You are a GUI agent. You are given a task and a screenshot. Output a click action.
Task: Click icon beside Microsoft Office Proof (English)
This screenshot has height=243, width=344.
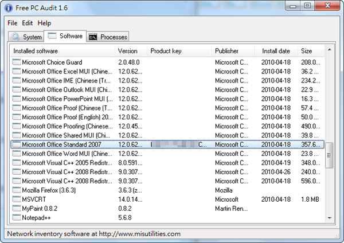17,117
